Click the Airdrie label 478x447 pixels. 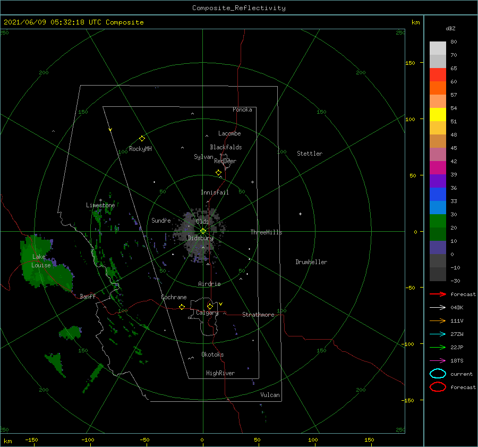tap(209, 284)
